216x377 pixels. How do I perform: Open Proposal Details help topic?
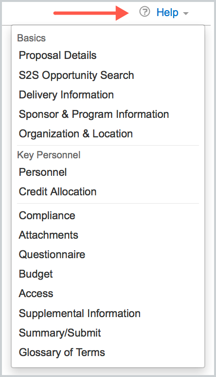coord(58,56)
